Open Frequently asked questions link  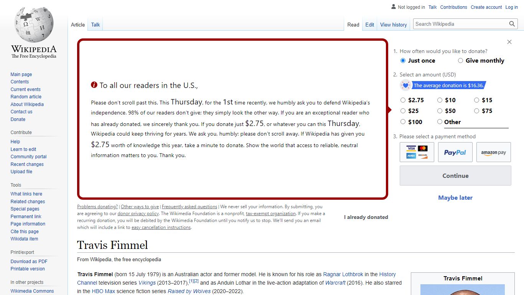[x=189, y=207]
